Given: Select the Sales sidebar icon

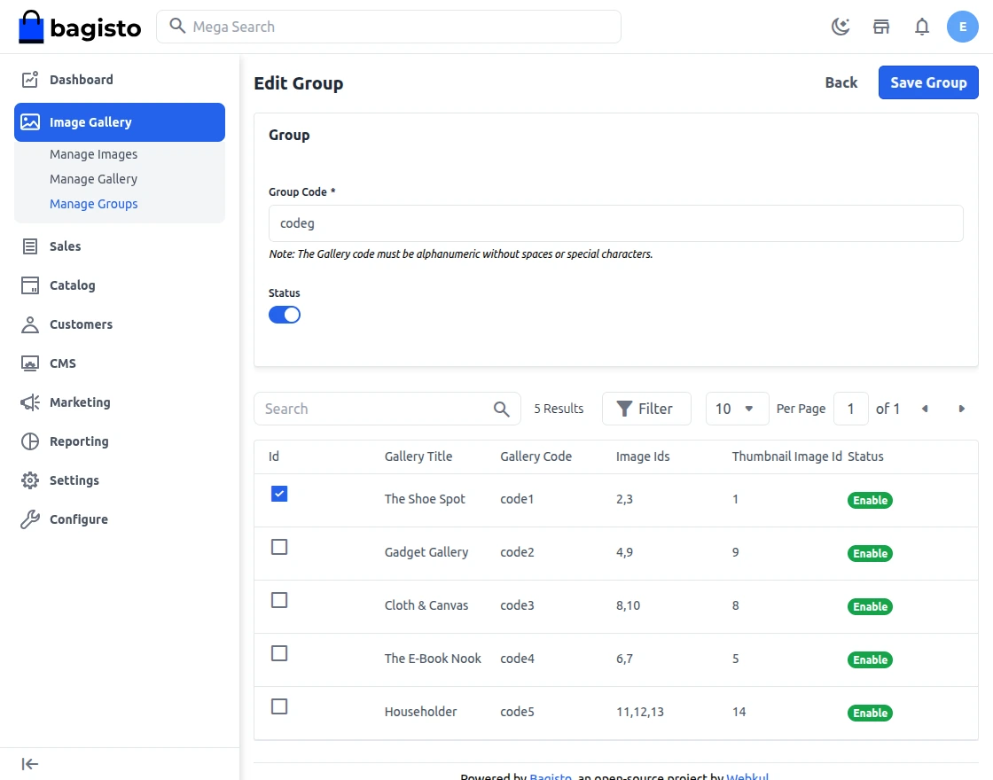Looking at the screenshot, I should (27, 246).
